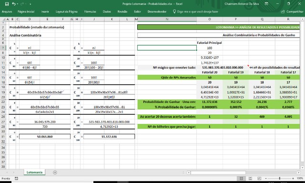Switch to Normal view icon
The height and width of the screenshot is (183, 305).
[x=242, y=178]
